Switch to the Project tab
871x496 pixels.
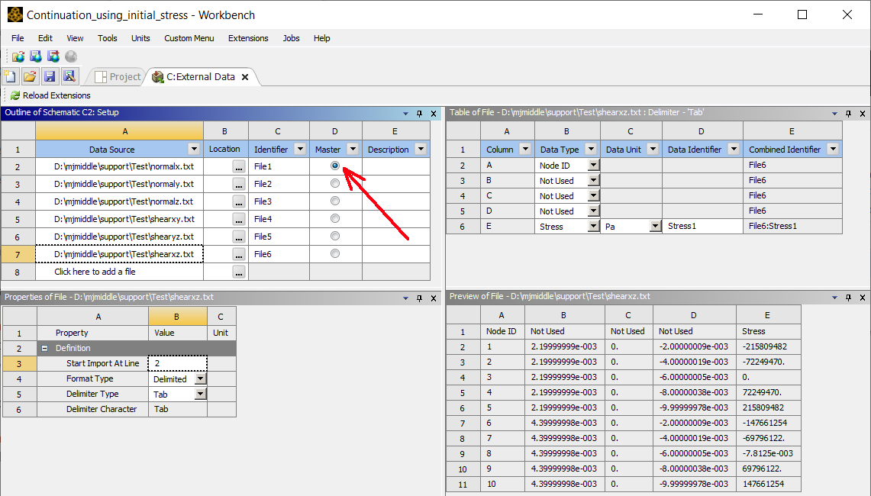[118, 76]
